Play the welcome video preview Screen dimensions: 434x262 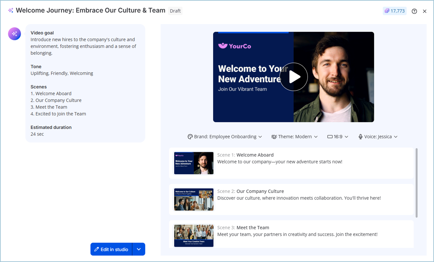coord(293,77)
